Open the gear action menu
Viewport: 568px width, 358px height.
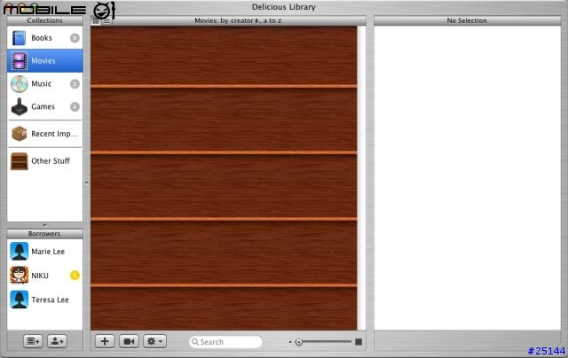pos(154,341)
